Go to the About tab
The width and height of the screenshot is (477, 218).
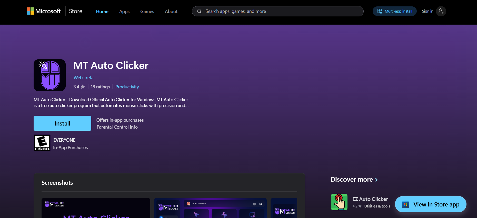coord(171,12)
